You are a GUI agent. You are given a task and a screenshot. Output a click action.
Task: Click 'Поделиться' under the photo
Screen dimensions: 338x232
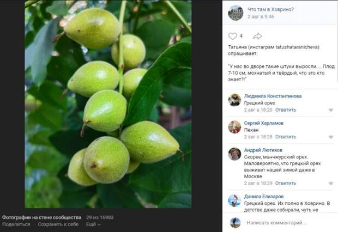[16, 224]
